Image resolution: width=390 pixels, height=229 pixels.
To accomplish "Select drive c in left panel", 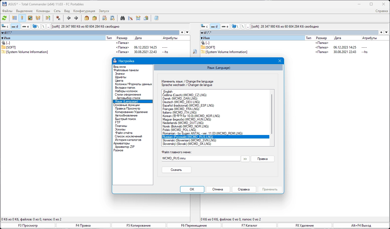I will tap(5, 27).
